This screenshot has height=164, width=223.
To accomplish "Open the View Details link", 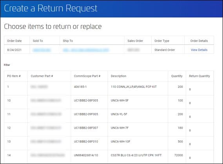I will tap(199, 50).
